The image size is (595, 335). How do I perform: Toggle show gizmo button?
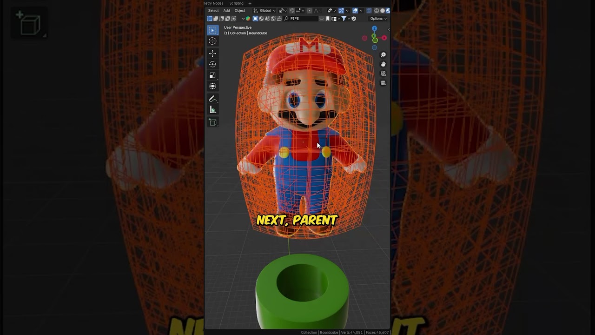tap(341, 11)
